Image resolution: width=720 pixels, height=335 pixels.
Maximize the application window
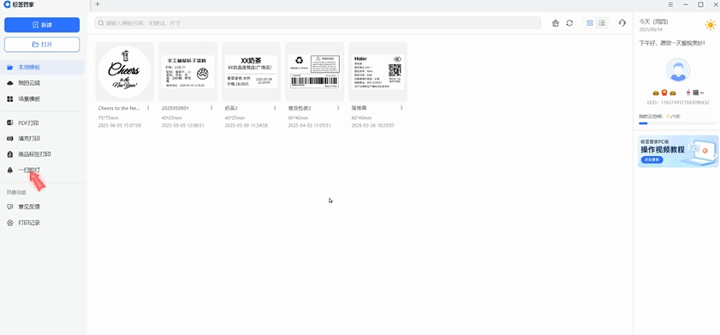pos(700,4)
